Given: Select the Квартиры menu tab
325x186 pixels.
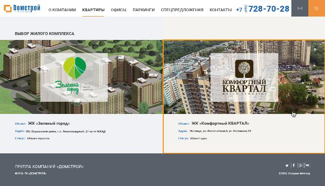Looking at the screenshot, I should point(93,10).
